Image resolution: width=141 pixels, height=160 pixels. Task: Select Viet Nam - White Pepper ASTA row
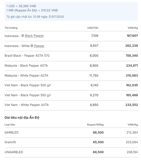pos(71,105)
